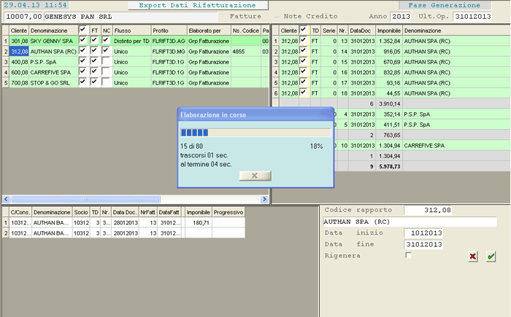Click the Ult.Op. date field
Viewport: 511px width, 317px height.
coord(472,17)
